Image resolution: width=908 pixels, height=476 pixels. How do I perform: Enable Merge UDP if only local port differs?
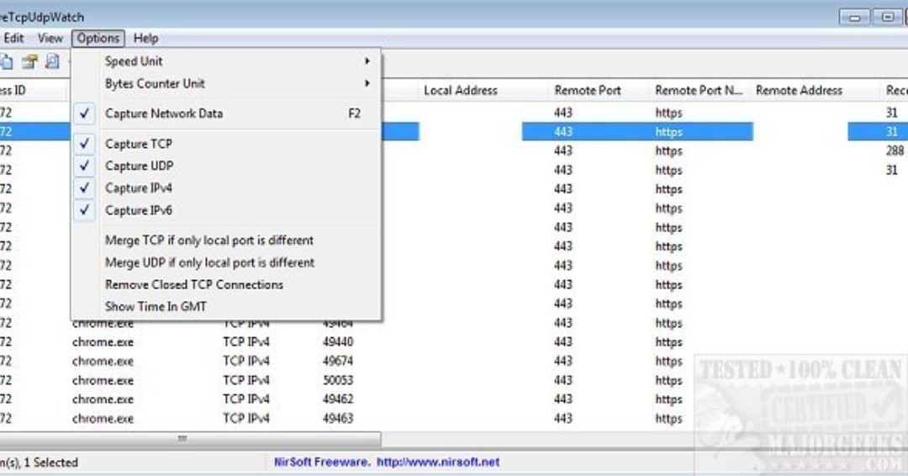pos(226,262)
